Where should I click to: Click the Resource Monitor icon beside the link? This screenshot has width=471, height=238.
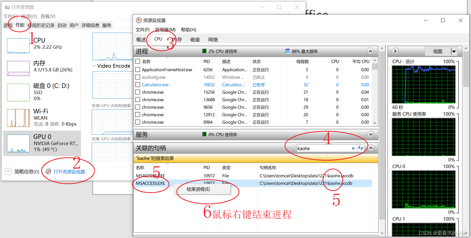coord(48,171)
